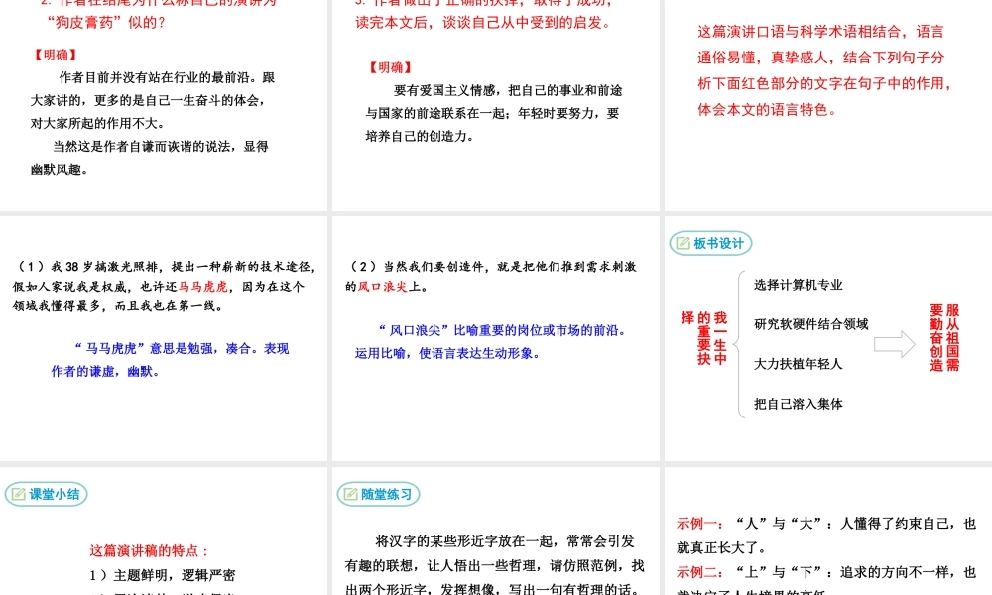Viewport: 992px width, 595px height.
Task: Click the line 要有爱国主义情感,把自己的事业和前途
Action: click(508, 90)
